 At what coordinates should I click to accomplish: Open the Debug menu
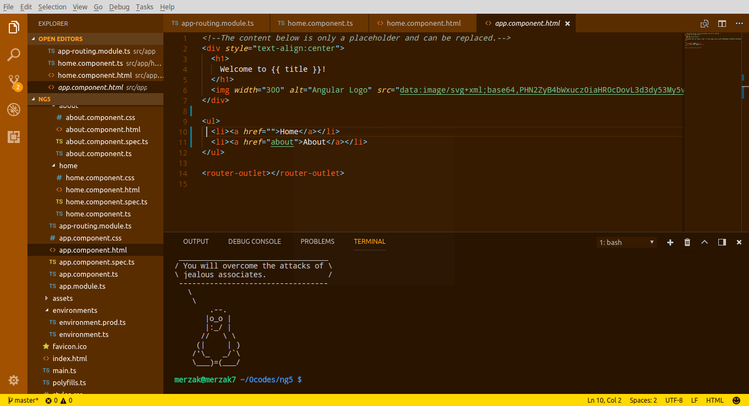[x=119, y=7]
